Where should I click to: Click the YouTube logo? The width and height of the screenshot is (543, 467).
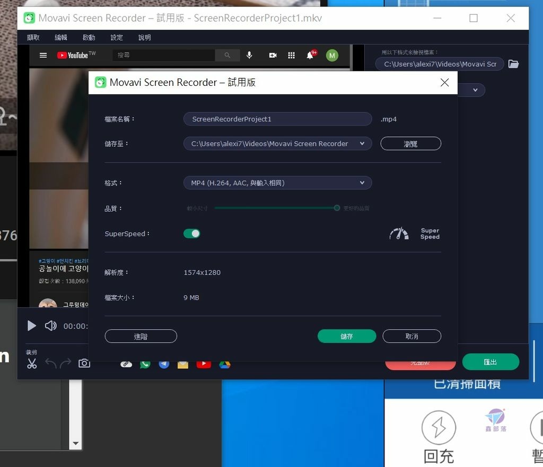[76, 55]
